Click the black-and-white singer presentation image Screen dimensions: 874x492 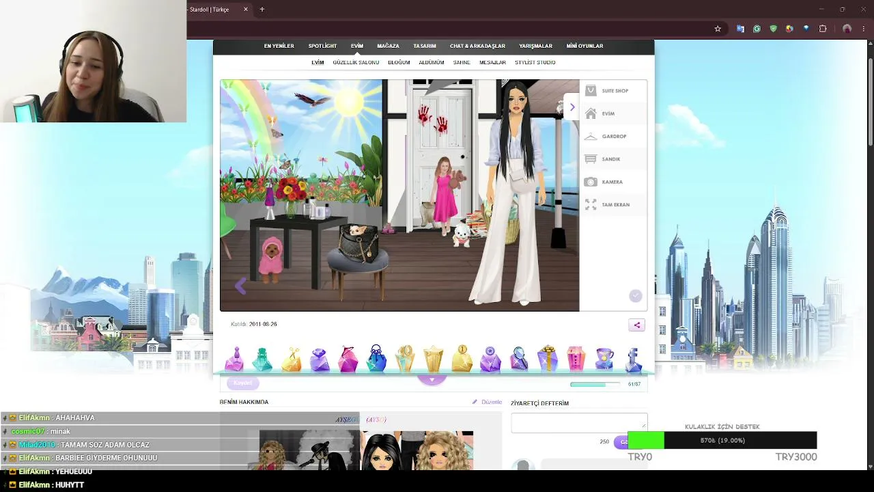click(x=309, y=450)
